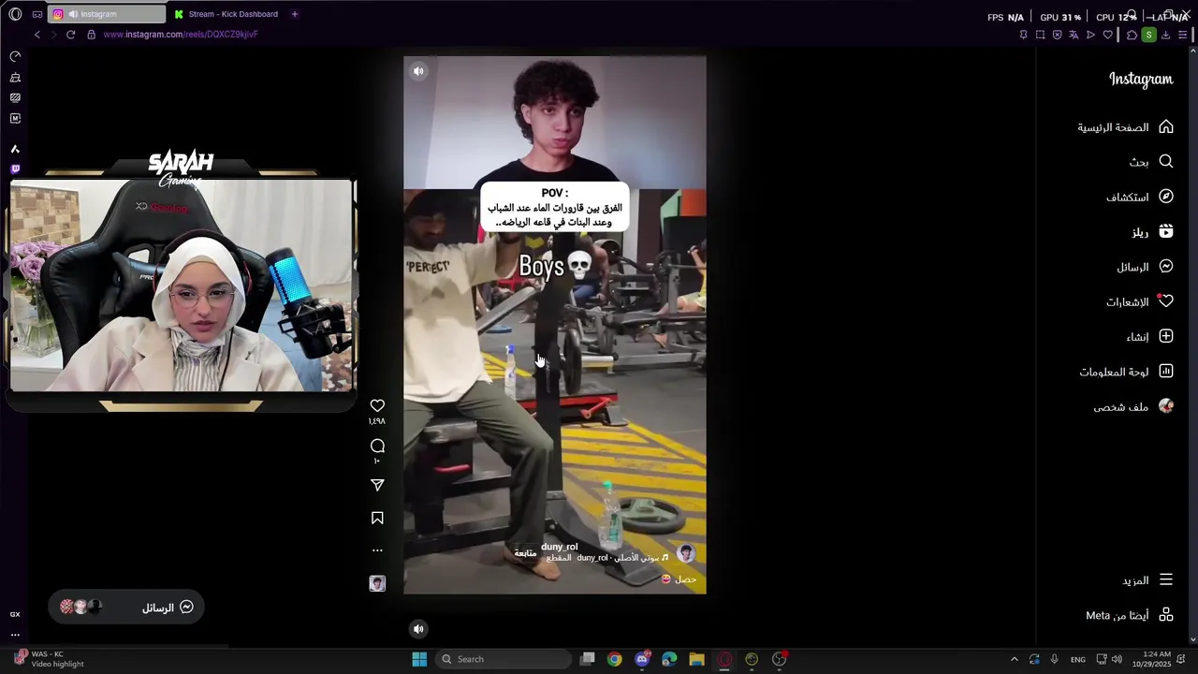1198x674 pixels.
Task: Open Windows Start button
Action: click(x=419, y=659)
